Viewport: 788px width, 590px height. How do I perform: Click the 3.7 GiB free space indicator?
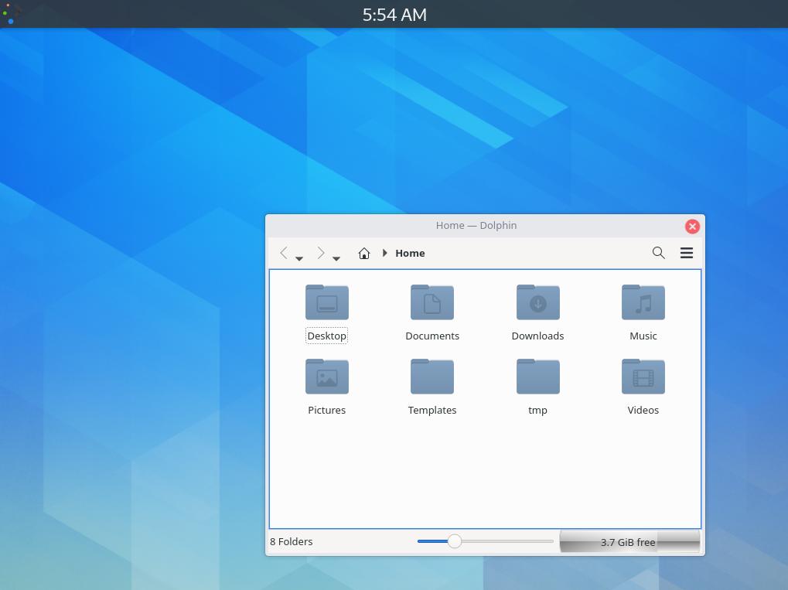(x=628, y=541)
